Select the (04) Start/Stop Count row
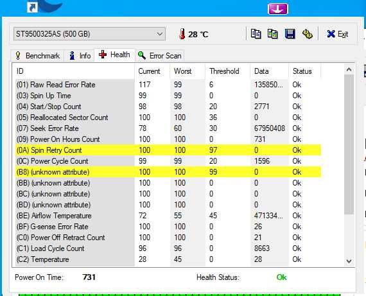 point(168,107)
